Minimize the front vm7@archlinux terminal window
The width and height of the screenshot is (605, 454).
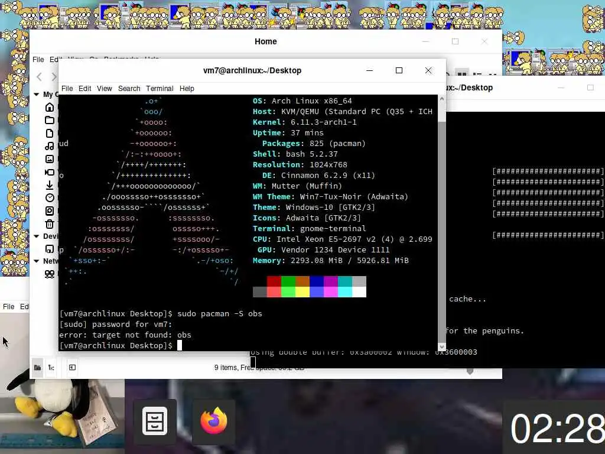[x=370, y=70]
